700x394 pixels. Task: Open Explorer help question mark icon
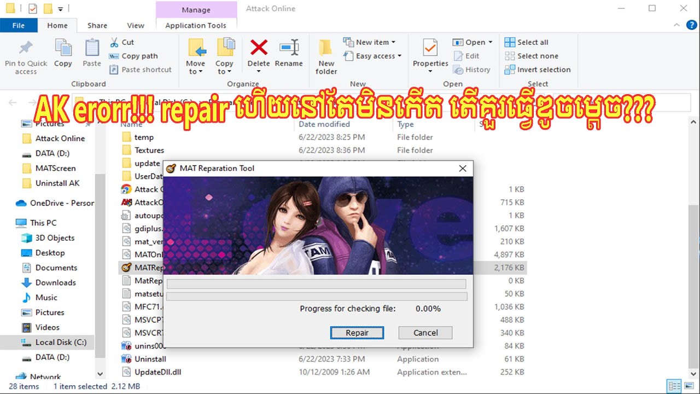pyautogui.click(x=691, y=25)
